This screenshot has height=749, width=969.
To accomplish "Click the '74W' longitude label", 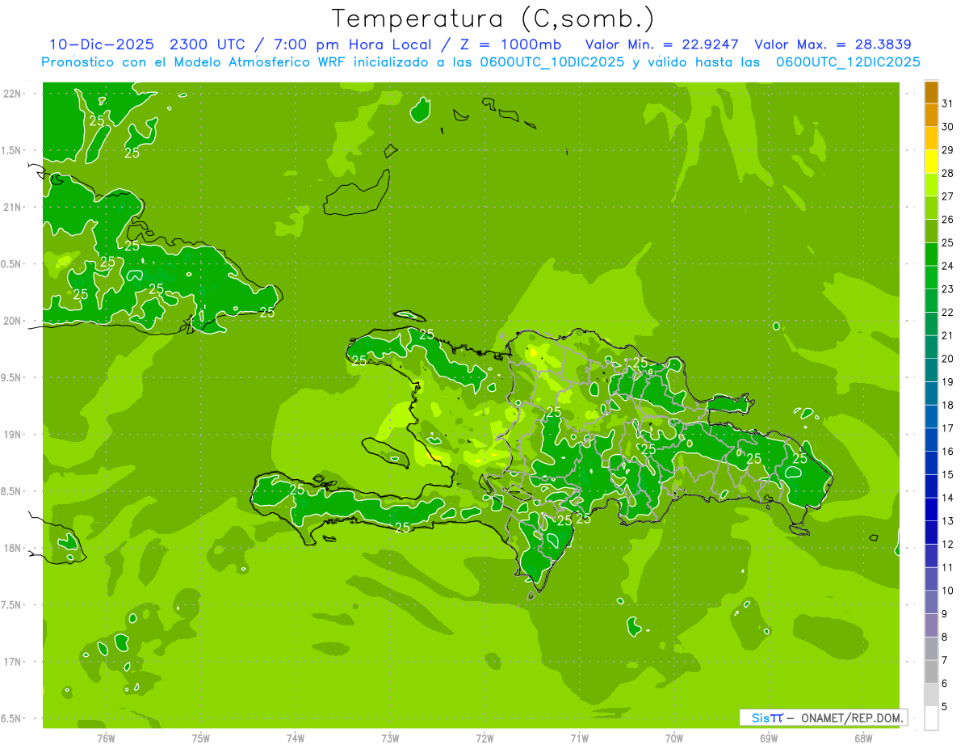I will 296,738.
